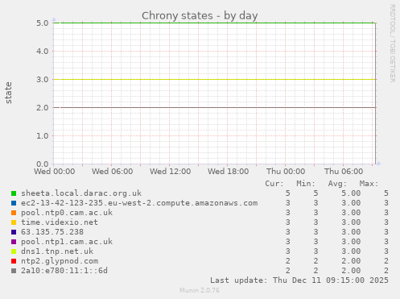Click the yellow-green state 3 plot line
400x299 pixels.
(215, 80)
